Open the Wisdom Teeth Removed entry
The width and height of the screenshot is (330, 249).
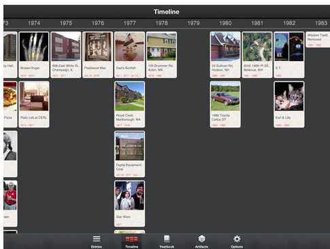pos(318,39)
